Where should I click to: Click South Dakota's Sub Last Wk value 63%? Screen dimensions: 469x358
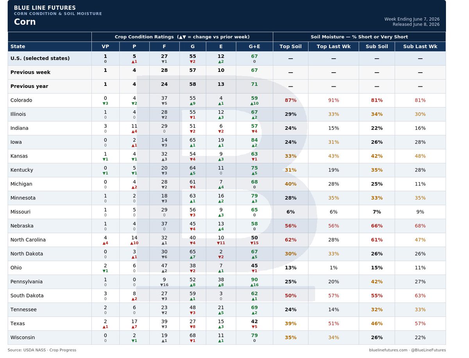pyautogui.click(x=420, y=296)
